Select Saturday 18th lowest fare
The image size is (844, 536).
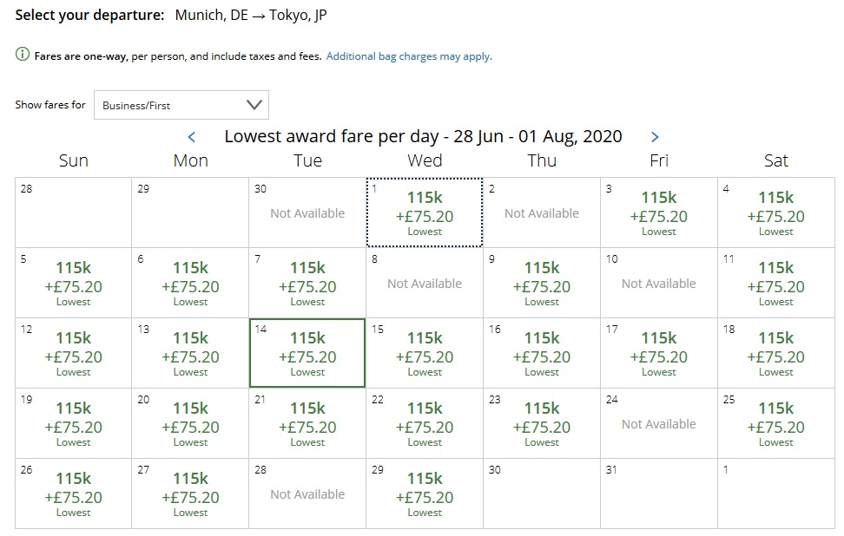775,353
